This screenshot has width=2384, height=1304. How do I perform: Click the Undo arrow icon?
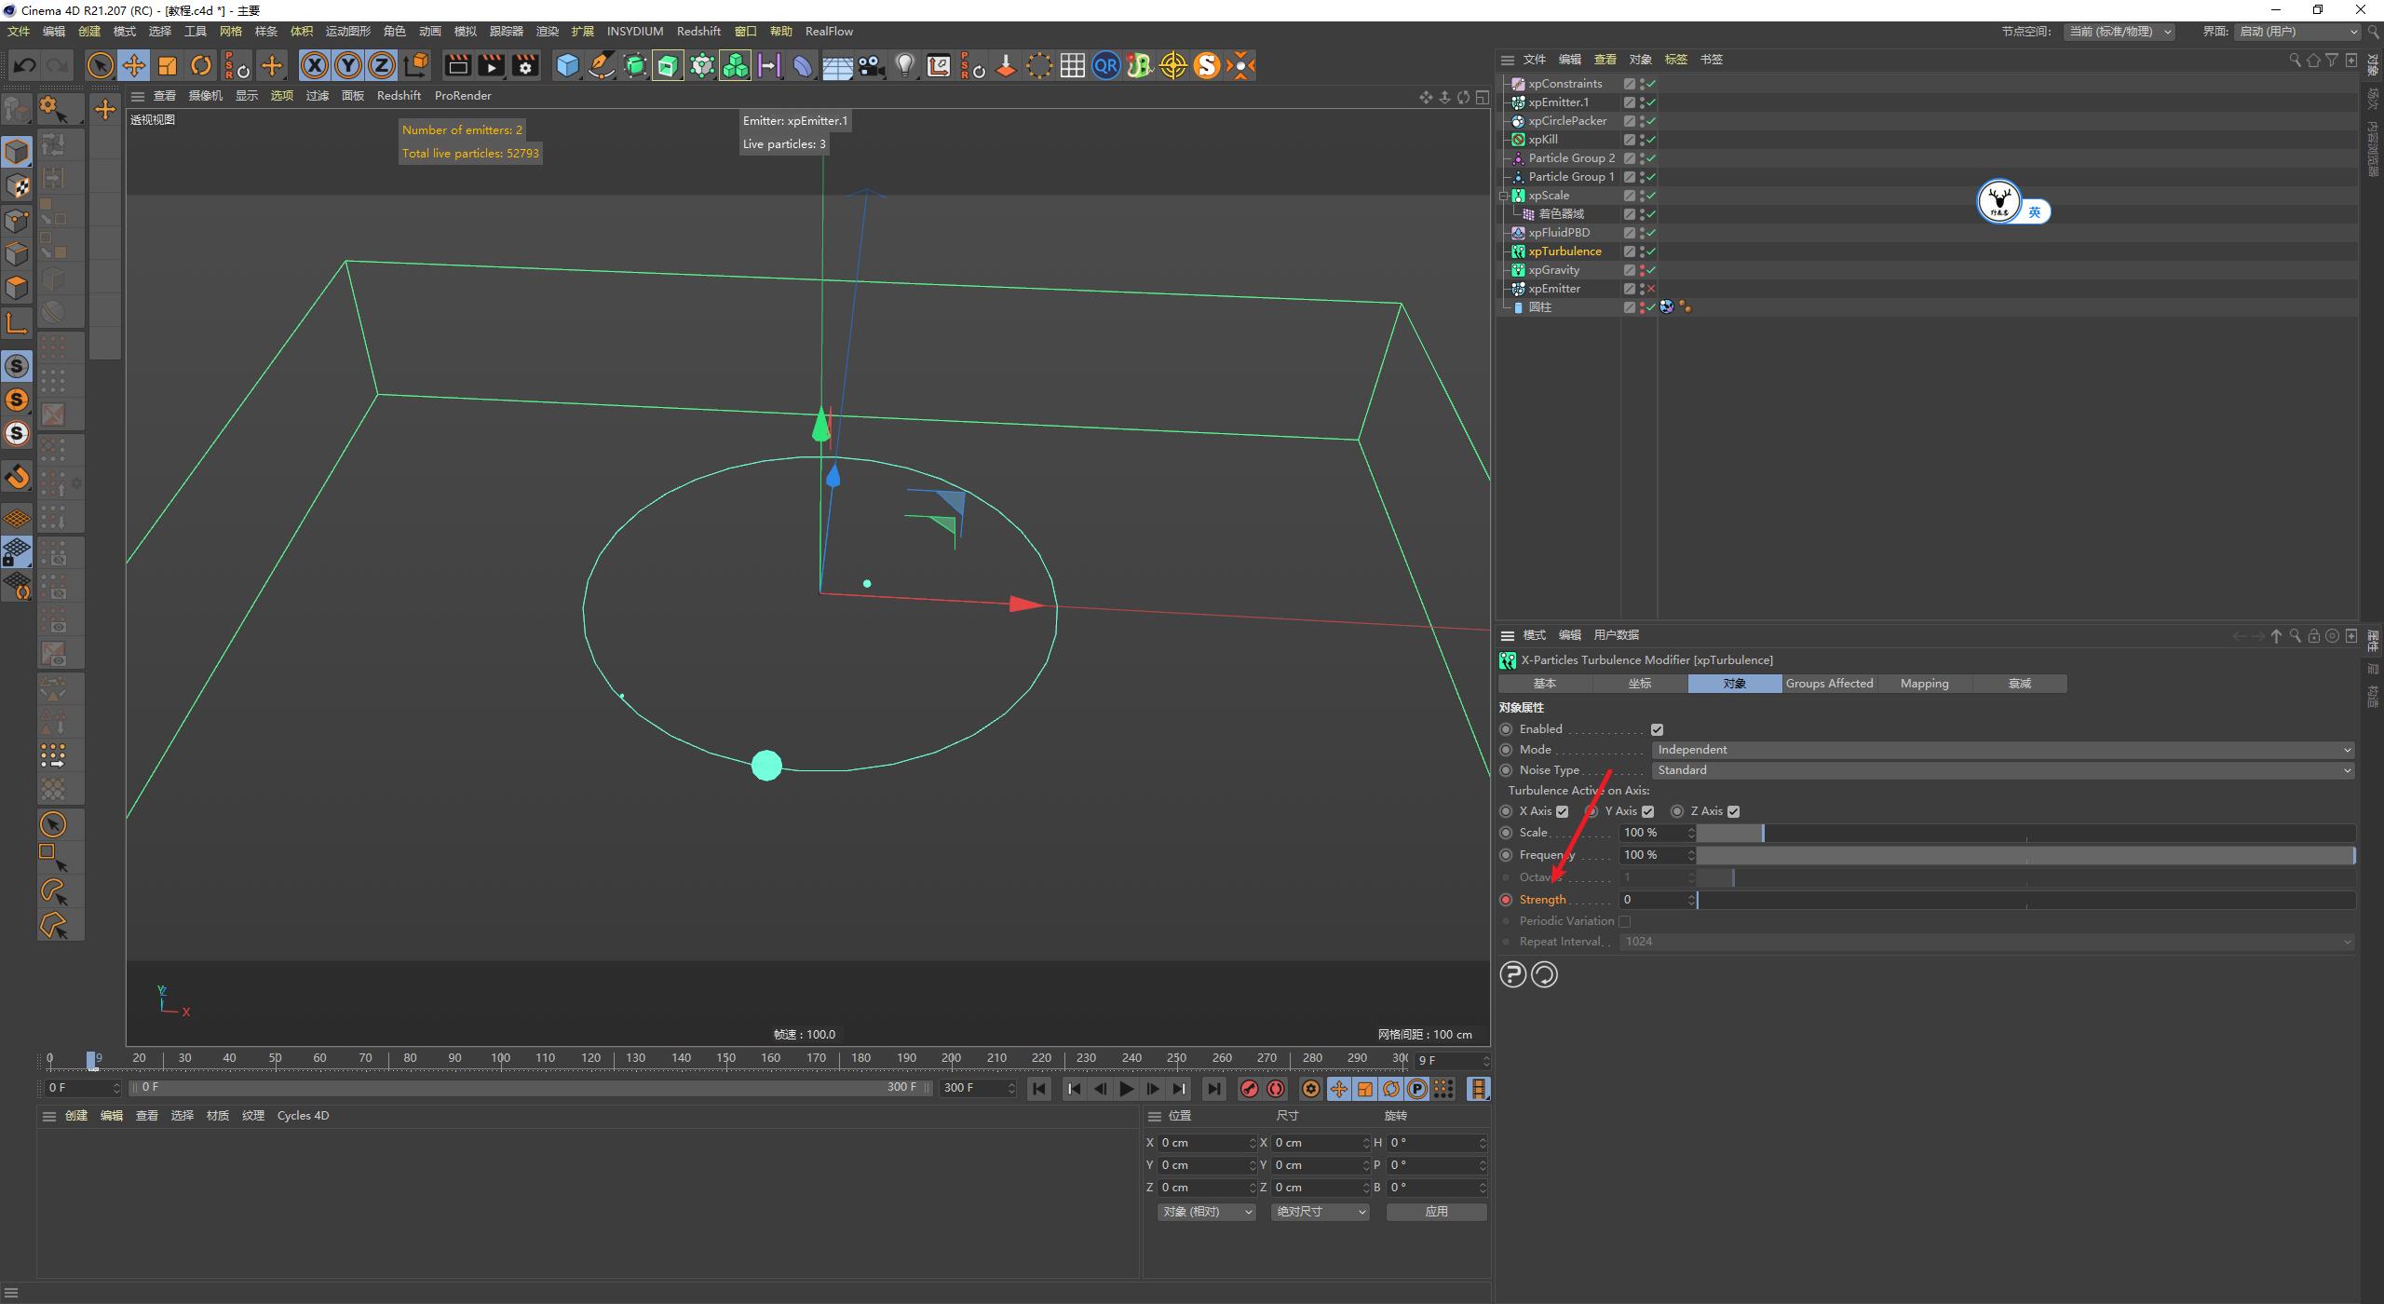coord(25,65)
